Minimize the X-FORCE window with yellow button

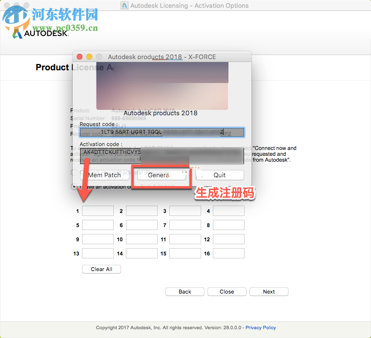[x=89, y=57]
